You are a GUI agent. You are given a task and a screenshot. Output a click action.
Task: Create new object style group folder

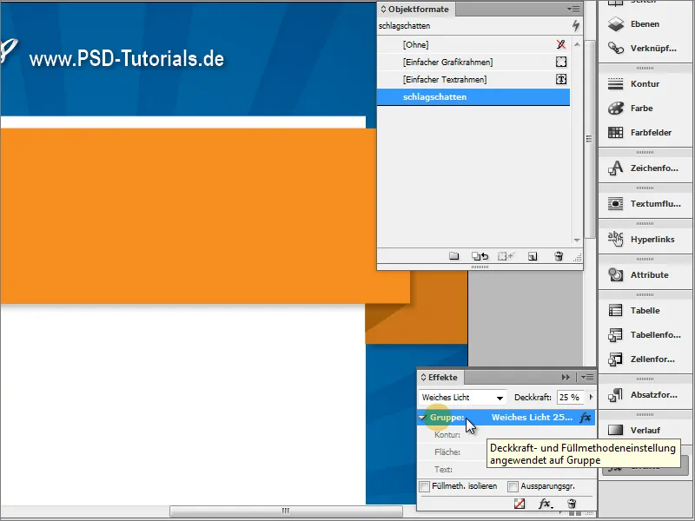coord(453,256)
